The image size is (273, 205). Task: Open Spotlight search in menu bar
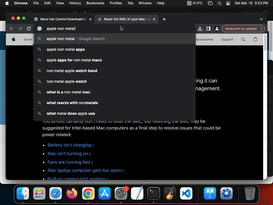click(x=219, y=3)
